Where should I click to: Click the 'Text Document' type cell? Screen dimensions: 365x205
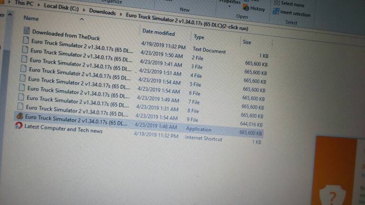209,50
